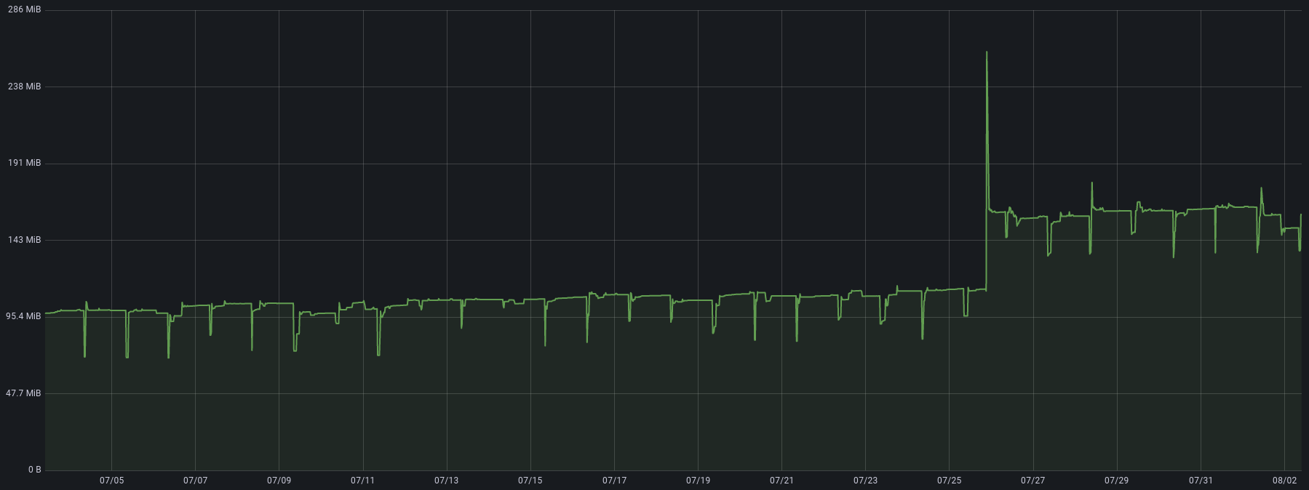The height and width of the screenshot is (490, 1309).
Task: Click the 47.7 MiB y-axis label
Action: (22, 393)
